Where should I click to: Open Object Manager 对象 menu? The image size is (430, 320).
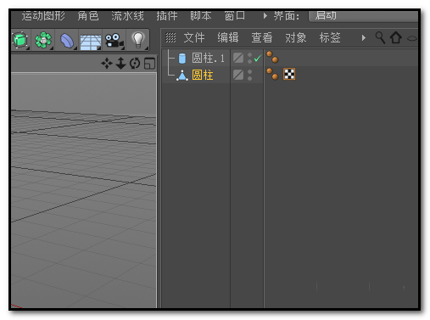pyautogui.click(x=296, y=37)
